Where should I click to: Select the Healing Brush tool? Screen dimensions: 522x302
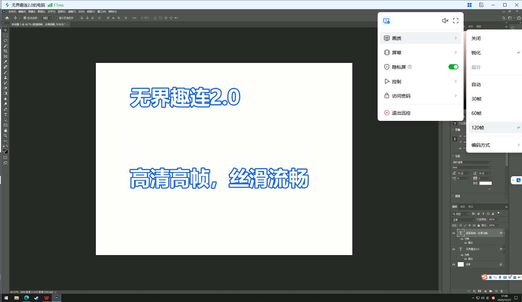5,67
